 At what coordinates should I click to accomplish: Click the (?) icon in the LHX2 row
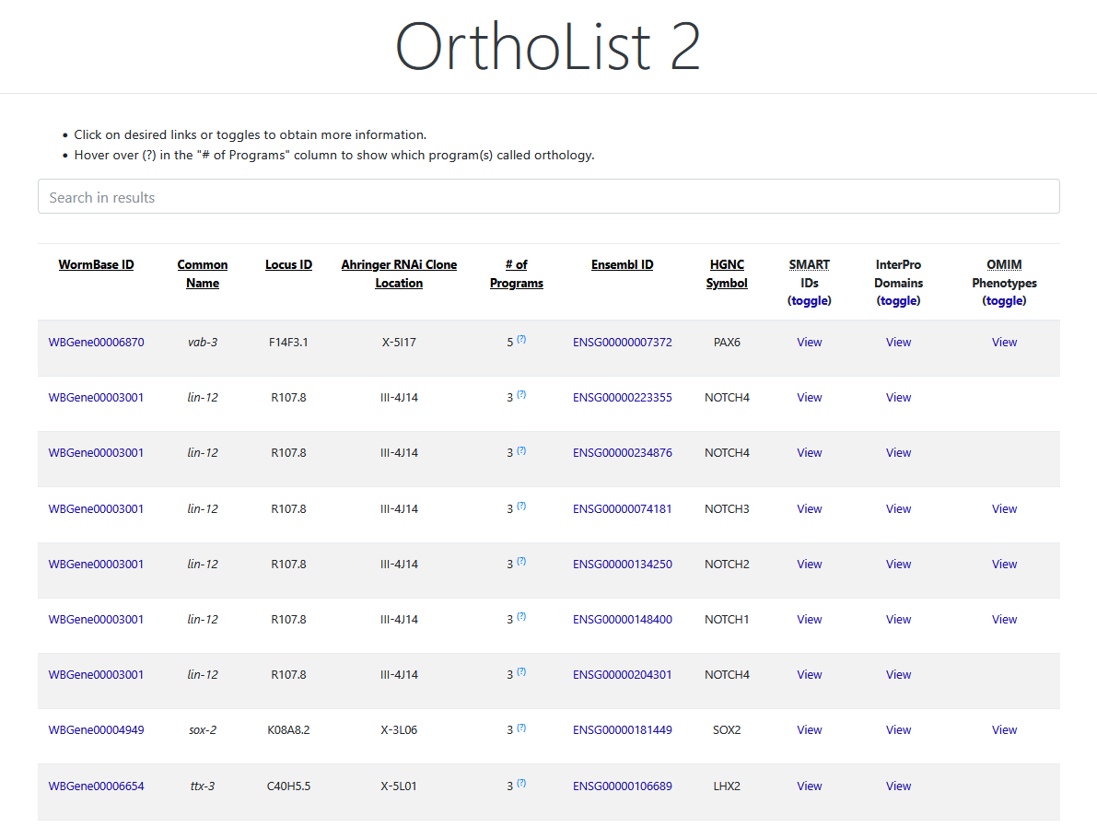521,784
